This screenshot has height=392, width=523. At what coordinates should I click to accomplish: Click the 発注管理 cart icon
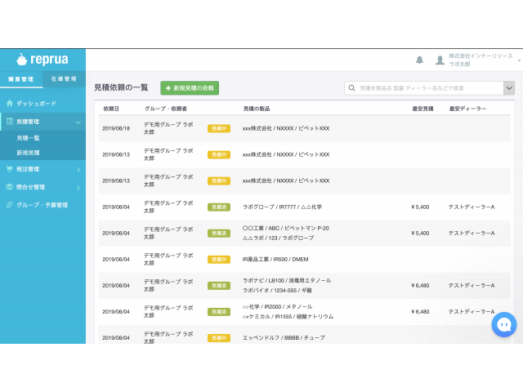click(10, 169)
